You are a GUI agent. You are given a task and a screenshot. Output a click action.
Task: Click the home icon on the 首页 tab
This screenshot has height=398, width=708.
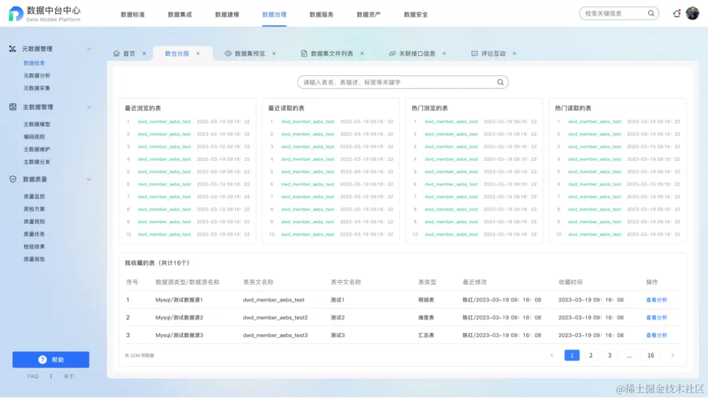[117, 54]
